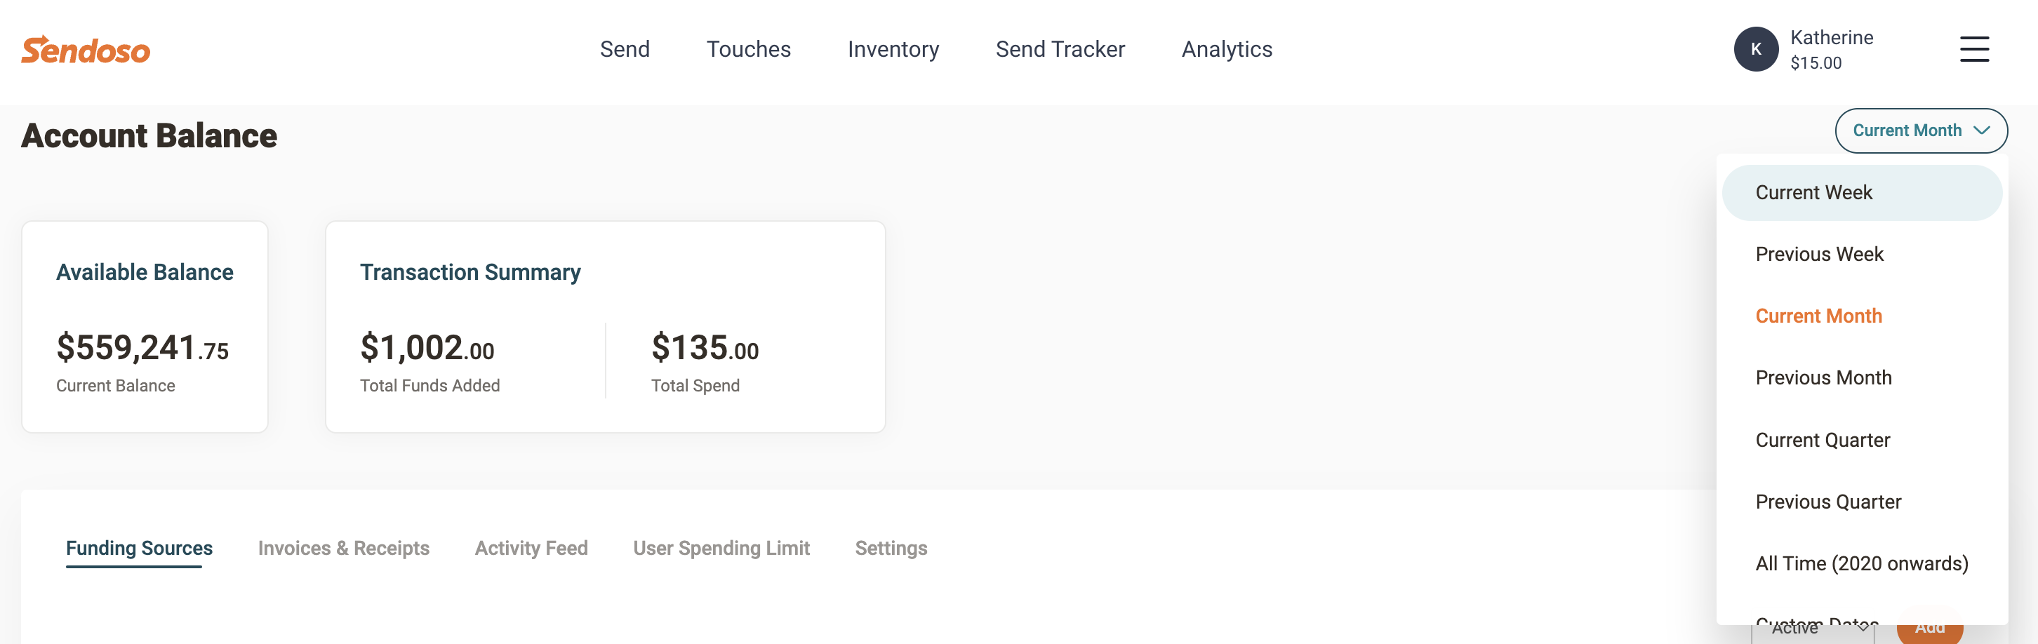Go to the Send page

624,49
